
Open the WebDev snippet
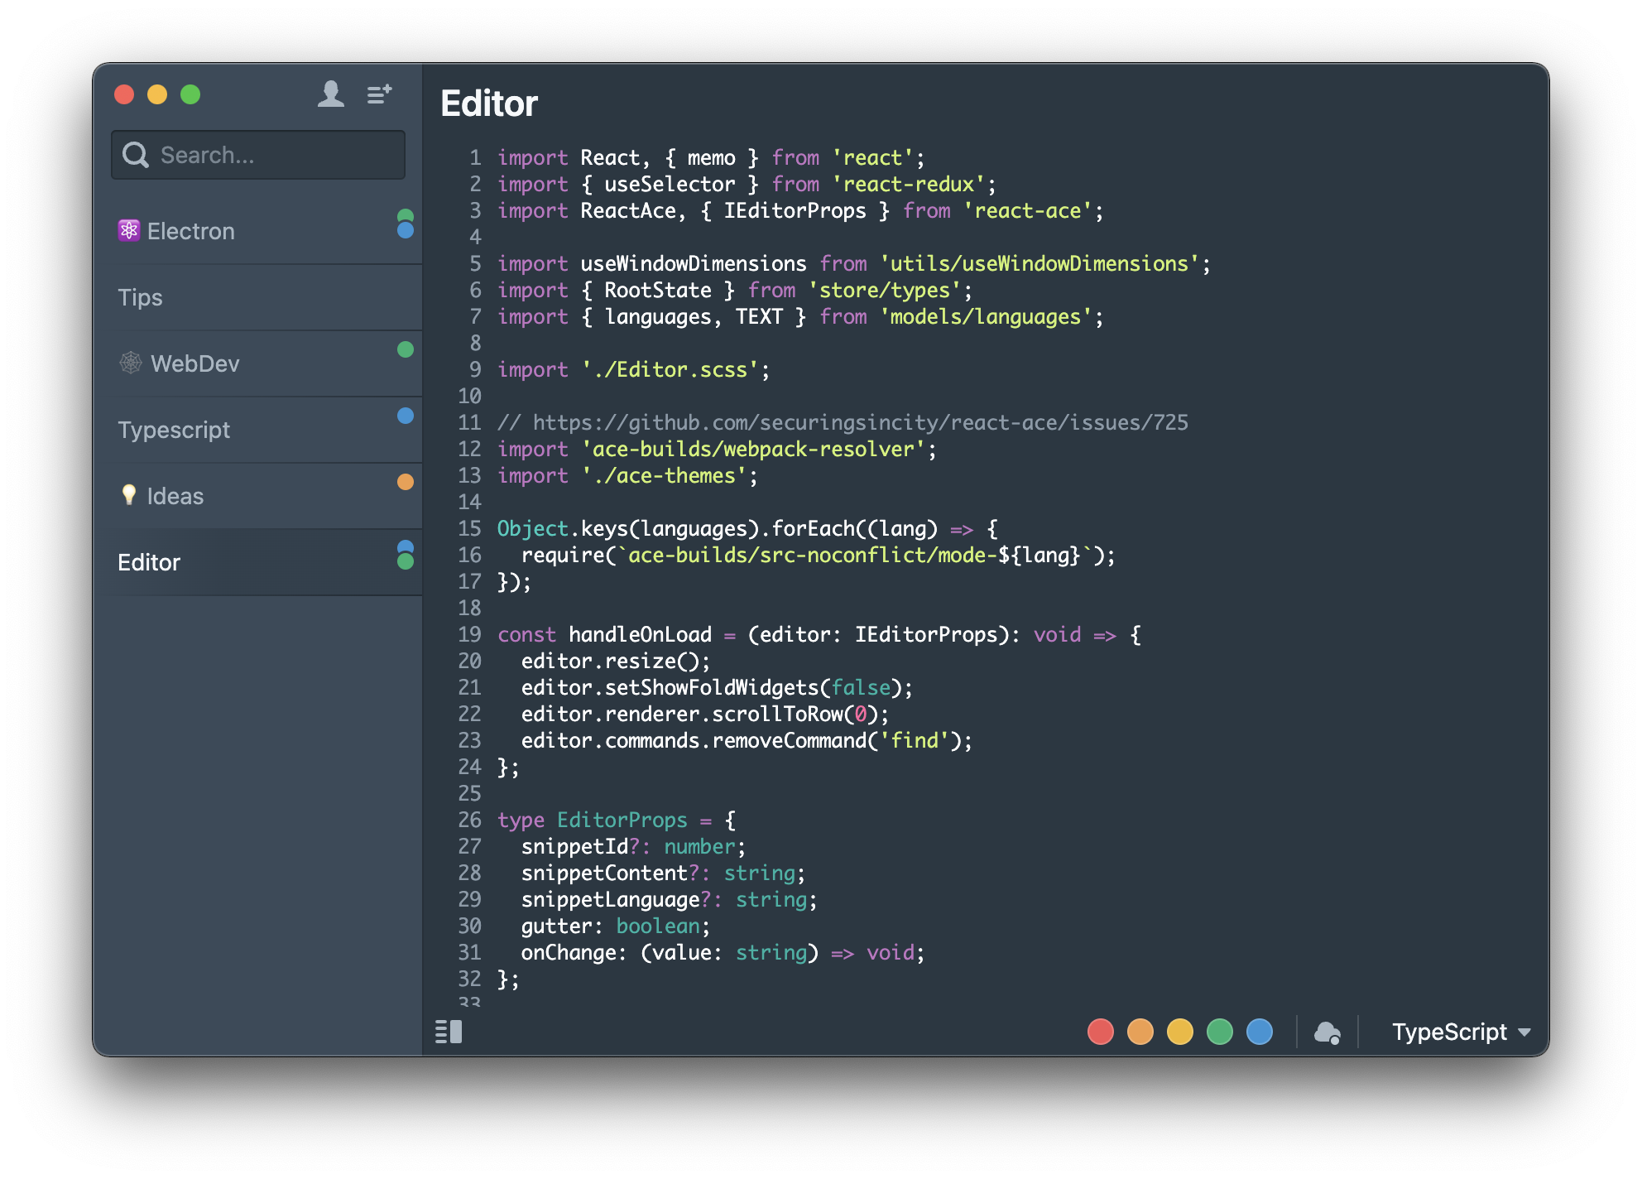[x=258, y=363]
